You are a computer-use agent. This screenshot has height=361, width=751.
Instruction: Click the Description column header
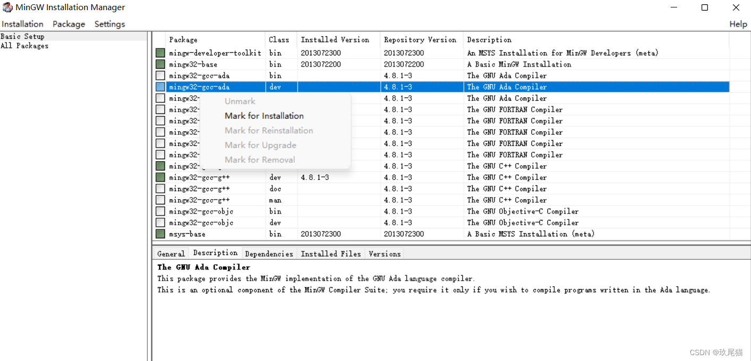pos(596,39)
